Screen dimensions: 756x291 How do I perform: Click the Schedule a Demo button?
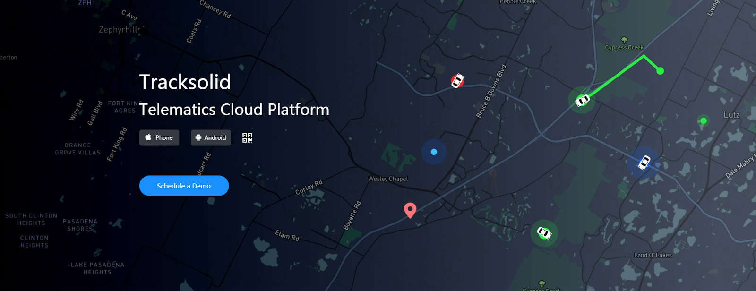click(184, 186)
